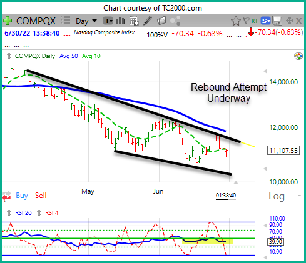The width and height of the screenshot is (306, 263).
Task: Click the 14,000.00 price axis label
Action: [283, 82]
